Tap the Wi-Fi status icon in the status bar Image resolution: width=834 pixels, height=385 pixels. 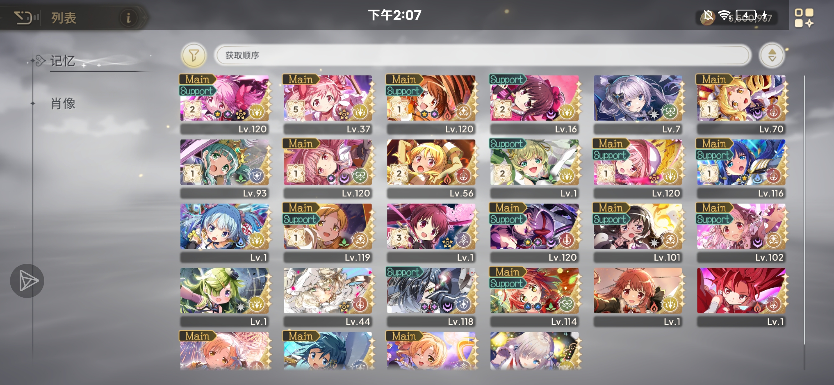(725, 15)
